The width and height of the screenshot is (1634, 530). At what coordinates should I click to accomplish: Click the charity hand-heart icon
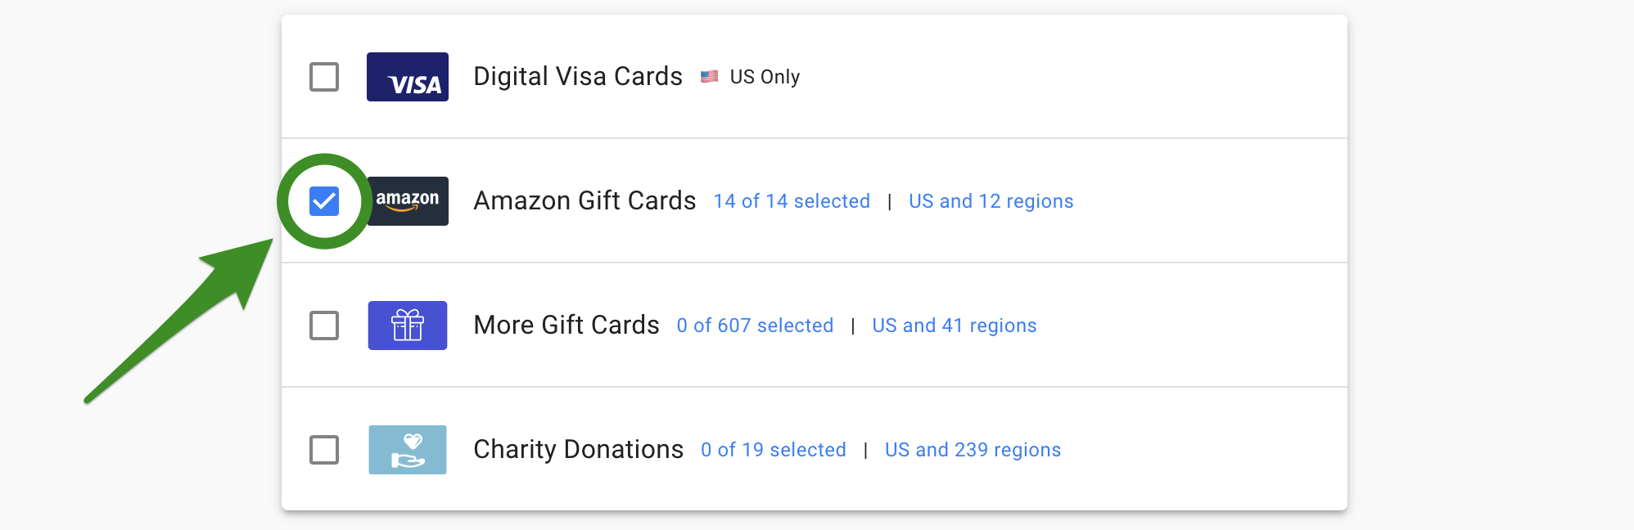408,450
